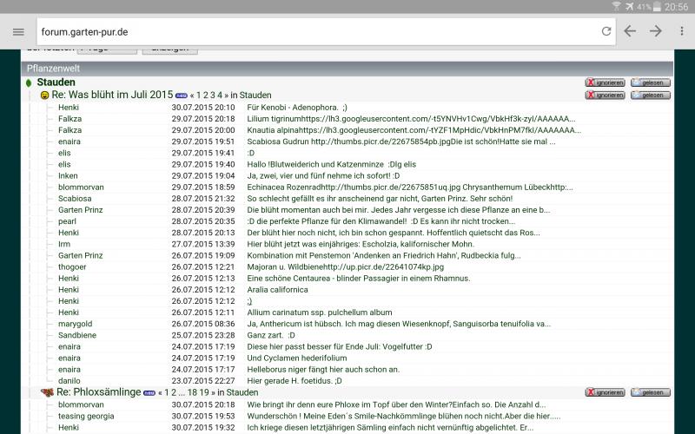
Task: Ignore the Phloxsämlinge thread
Action: (x=605, y=392)
